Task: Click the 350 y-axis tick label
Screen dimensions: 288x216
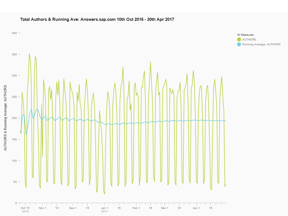Action: pyautogui.click(x=14, y=54)
